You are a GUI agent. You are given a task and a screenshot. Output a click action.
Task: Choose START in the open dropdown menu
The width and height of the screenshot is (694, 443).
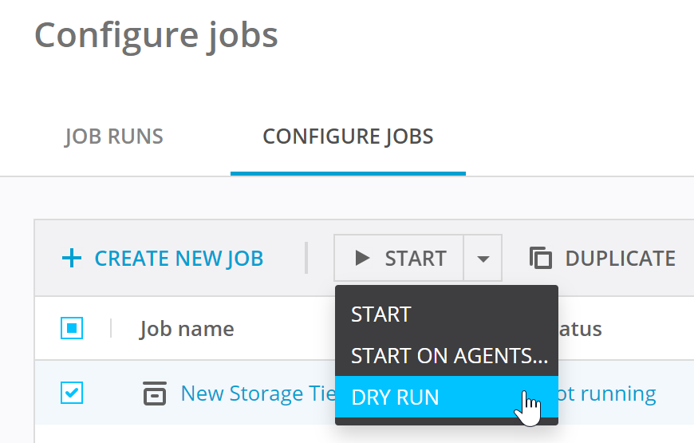coord(381,314)
